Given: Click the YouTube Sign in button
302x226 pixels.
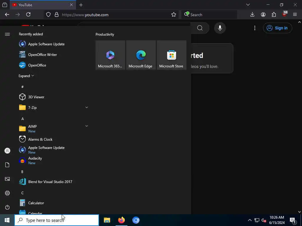Looking at the screenshot, I should click(x=277, y=28).
